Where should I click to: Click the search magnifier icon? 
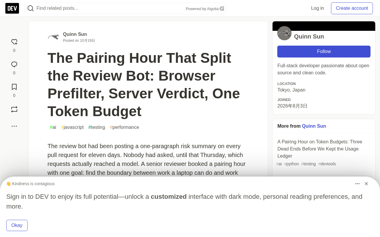tap(31, 8)
